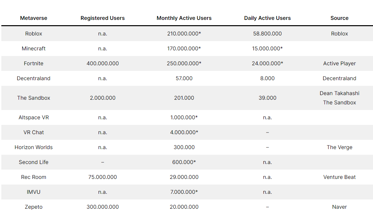The height and width of the screenshot is (217, 373).
Task: Select Roblox daily value 58.800.000
Action: 267,34
